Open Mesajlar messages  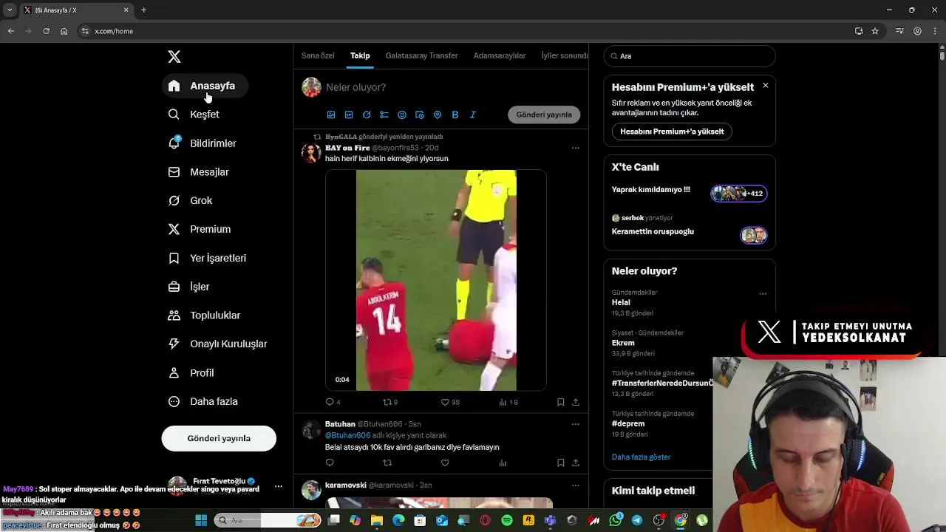[x=198, y=172]
